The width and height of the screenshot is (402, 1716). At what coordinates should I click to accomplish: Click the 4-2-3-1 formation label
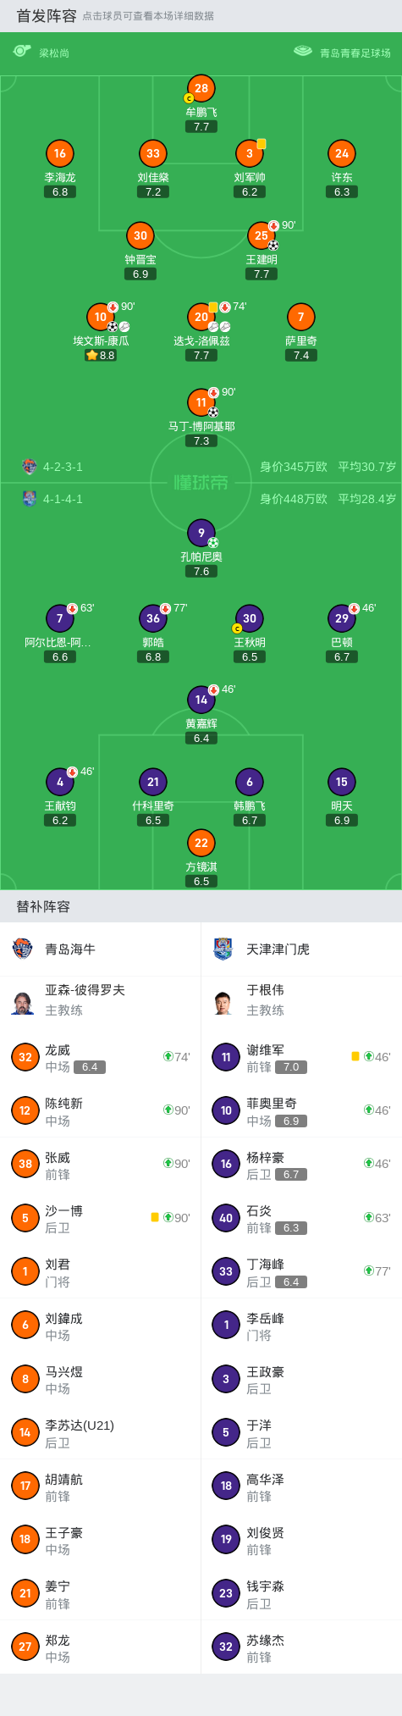click(x=63, y=467)
